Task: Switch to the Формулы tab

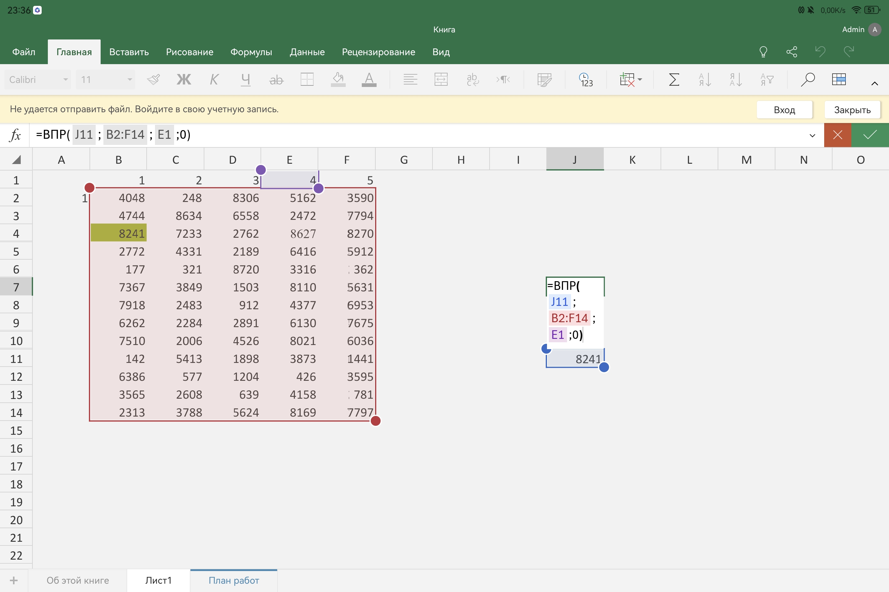Action: click(251, 52)
